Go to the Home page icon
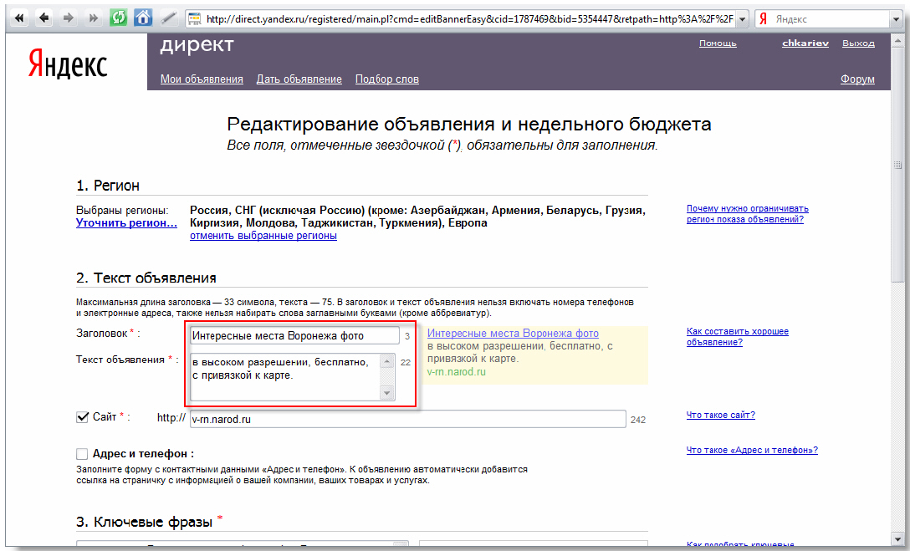The image size is (910, 551). click(x=143, y=18)
